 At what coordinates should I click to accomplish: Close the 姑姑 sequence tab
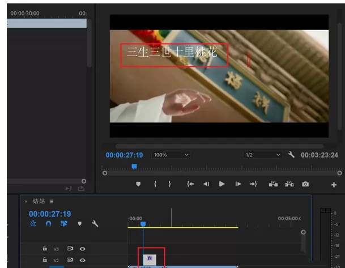tap(26, 201)
